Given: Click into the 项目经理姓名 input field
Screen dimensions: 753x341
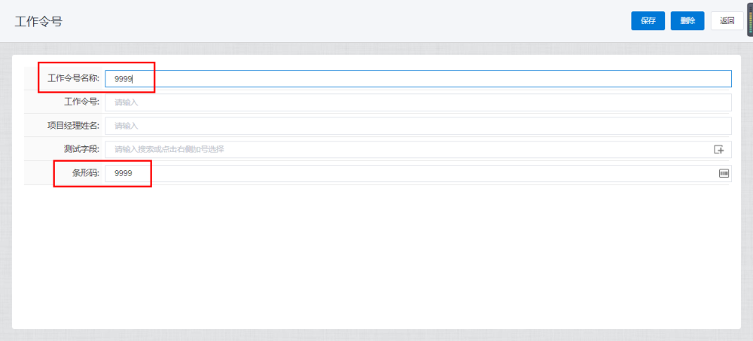Looking at the screenshot, I should (x=418, y=126).
